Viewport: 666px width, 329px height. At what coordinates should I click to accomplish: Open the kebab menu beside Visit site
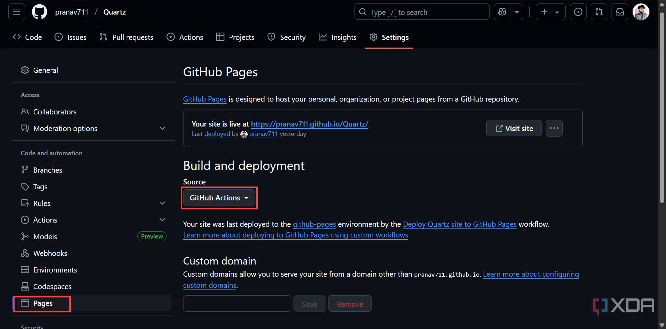coord(554,128)
